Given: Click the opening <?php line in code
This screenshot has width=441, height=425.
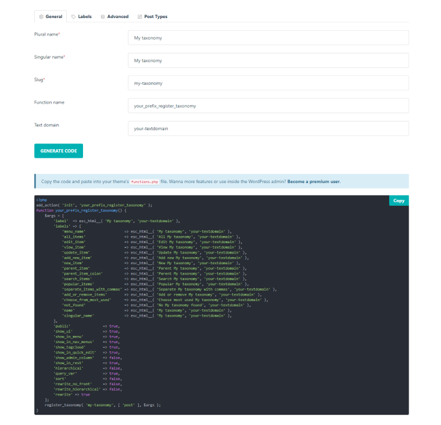Looking at the screenshot, I should point(41,200).
